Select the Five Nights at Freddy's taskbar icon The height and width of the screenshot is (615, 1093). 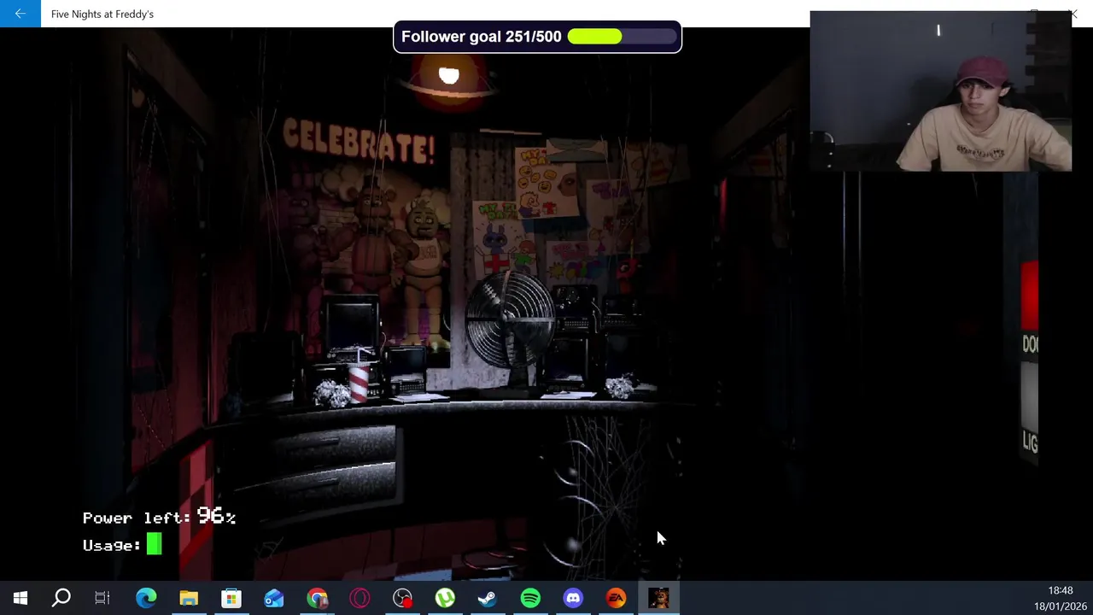point(658,598)
